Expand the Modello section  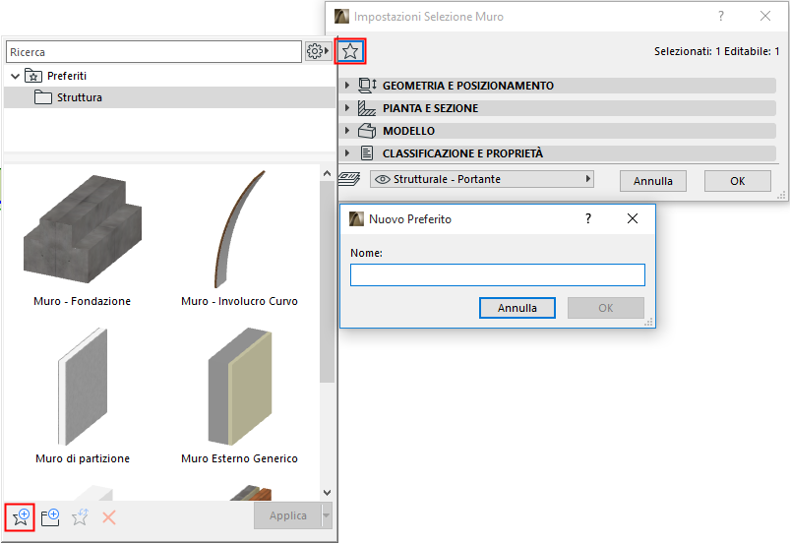click(x=347, y=131)
